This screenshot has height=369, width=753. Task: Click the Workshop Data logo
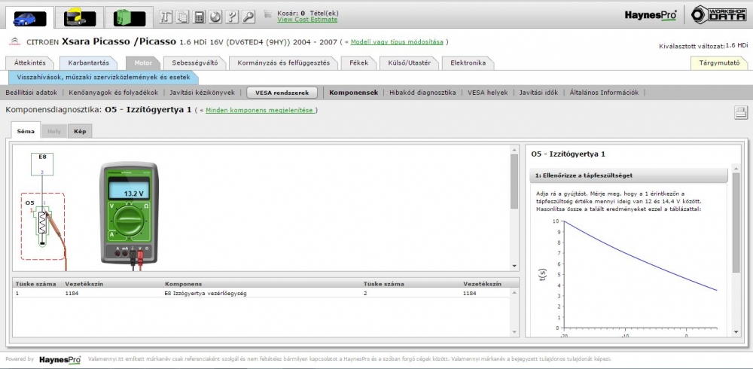click(x=718, y=15)
